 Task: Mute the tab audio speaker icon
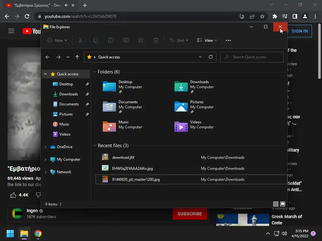[x=66, y=5]
